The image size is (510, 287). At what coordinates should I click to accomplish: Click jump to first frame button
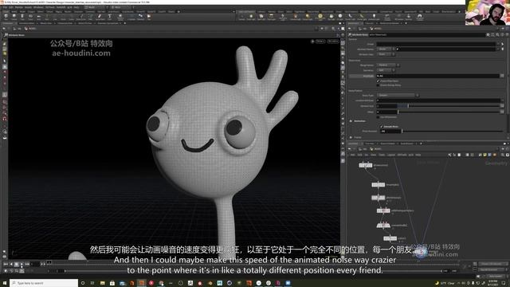coord(6,264)
